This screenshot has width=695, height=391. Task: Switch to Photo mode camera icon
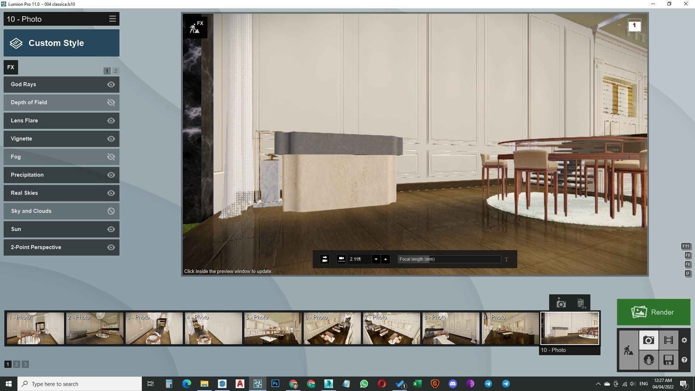tap(648, 340)
